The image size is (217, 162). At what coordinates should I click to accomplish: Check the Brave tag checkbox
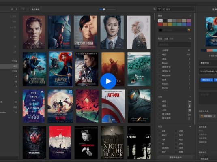click(x=159, y=63)
